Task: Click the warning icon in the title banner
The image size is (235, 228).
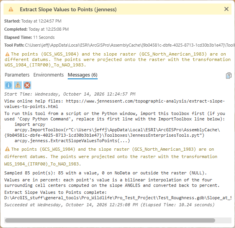Action: pyautogui.click(x=11, y=9)
